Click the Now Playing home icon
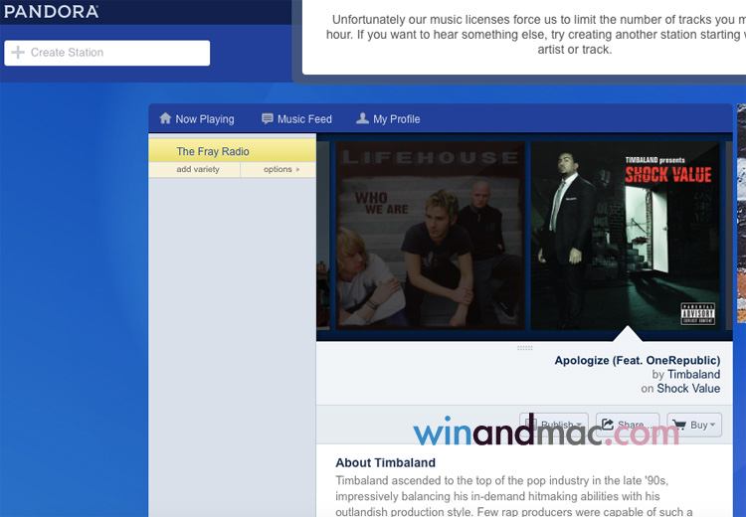 [x=165, y=118]
